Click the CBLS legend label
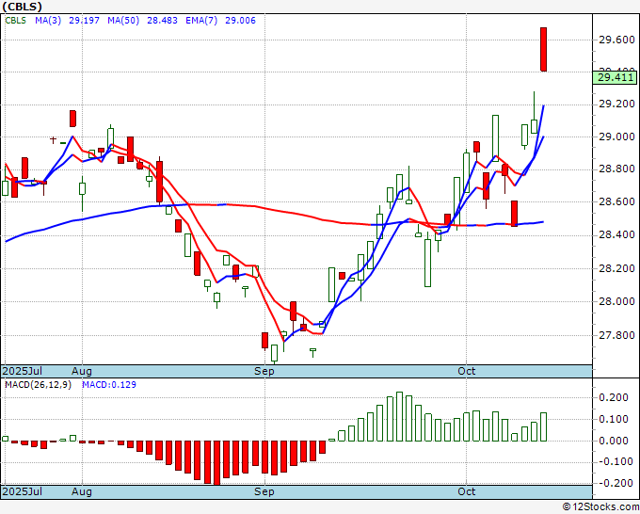Viewport: 640px width, 514px height. (15, 21)
